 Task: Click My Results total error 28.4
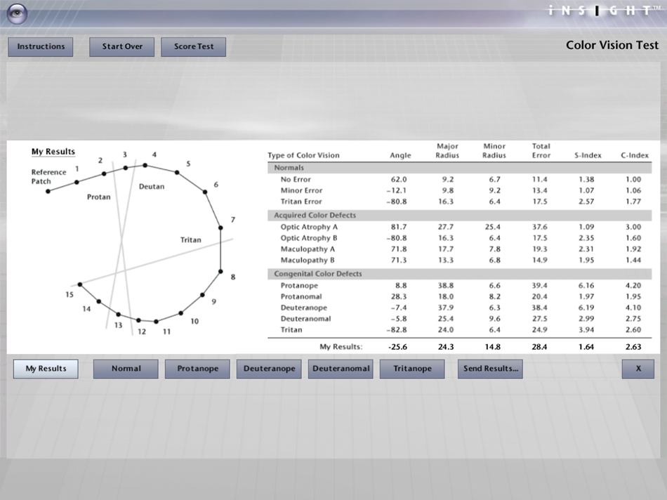pyautogui.click(x=539, y=347)
